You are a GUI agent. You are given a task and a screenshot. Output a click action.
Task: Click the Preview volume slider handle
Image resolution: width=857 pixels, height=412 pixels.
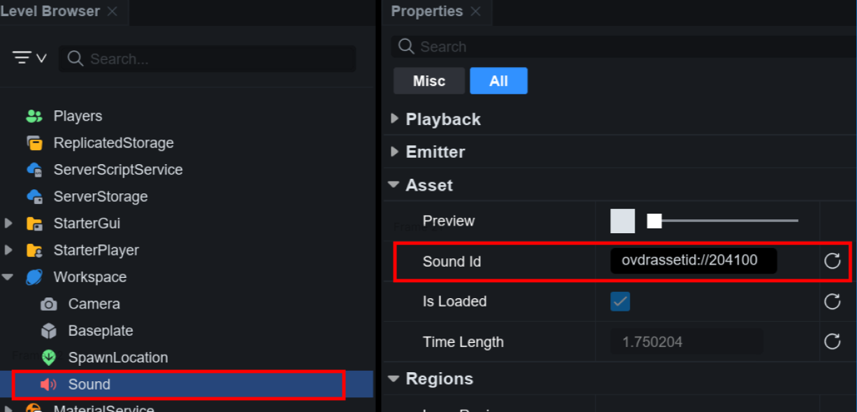point(654,221)
